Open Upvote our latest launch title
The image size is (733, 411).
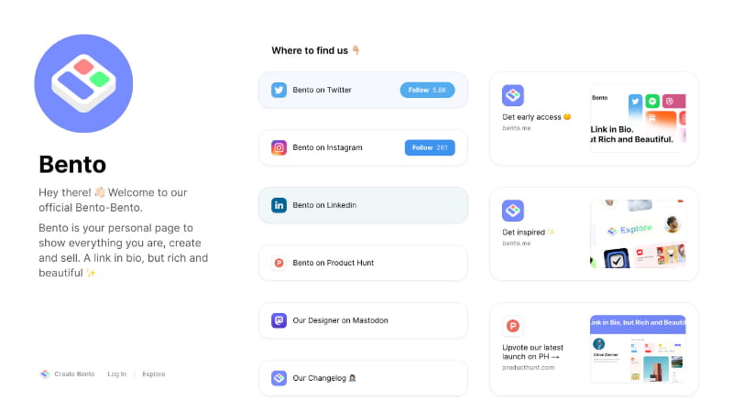click(x=532, y=352)
